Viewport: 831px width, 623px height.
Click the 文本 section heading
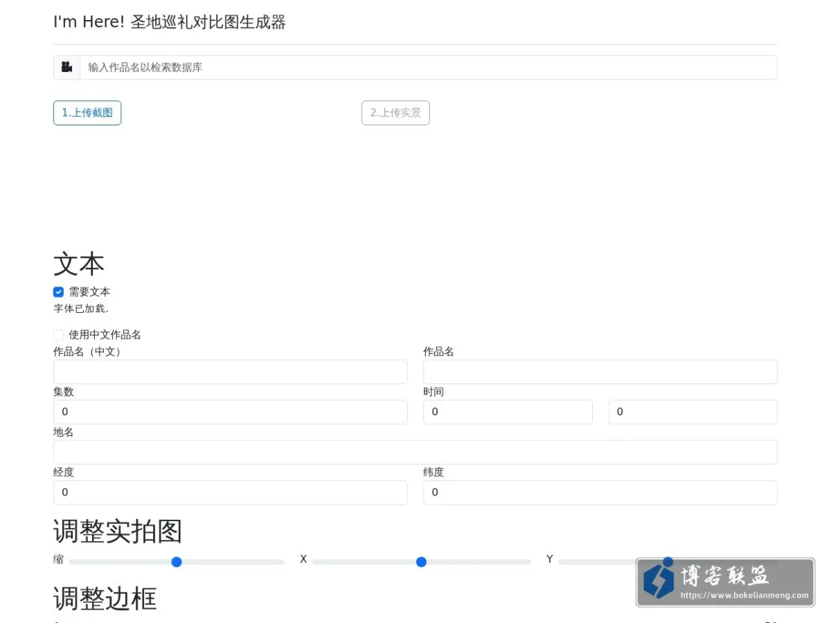pos(79,264)
